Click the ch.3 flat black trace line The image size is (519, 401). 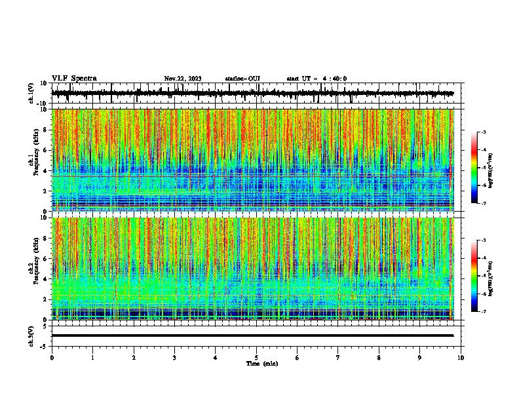(253, 335)
